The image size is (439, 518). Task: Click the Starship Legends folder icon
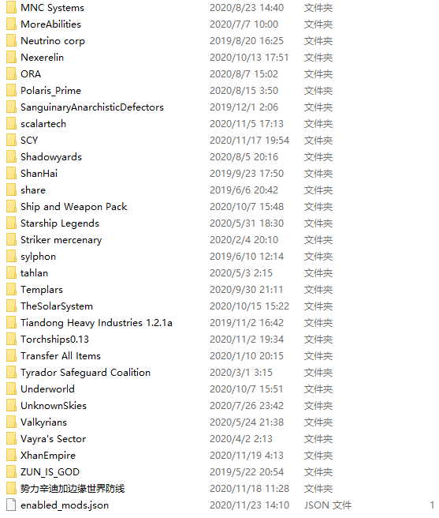click(x=11, y=223)
